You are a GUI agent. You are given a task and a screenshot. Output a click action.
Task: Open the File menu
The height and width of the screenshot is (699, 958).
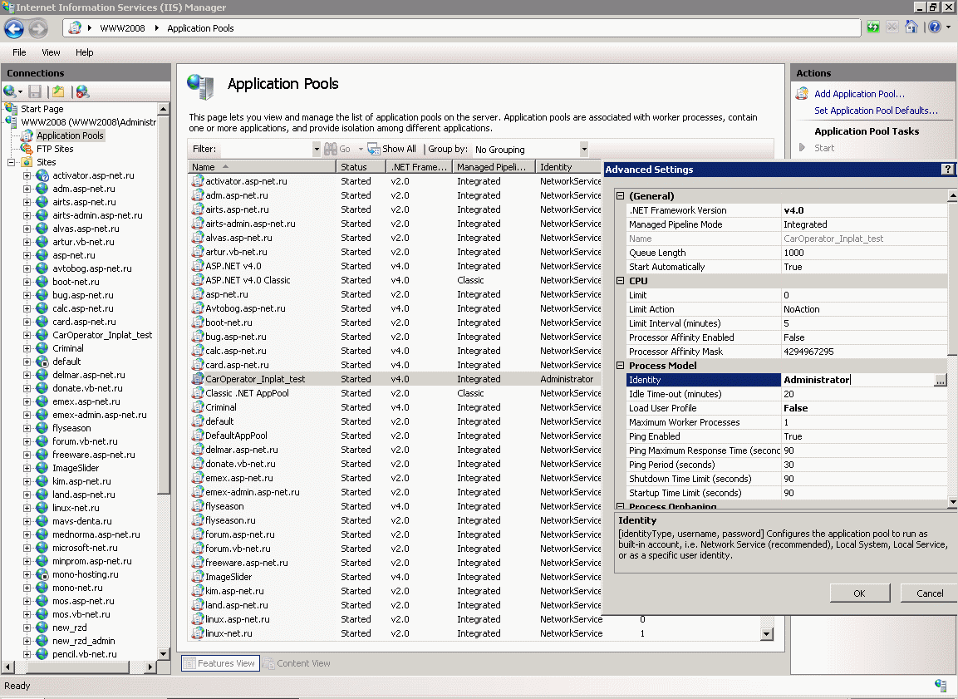(x=20, y=52)
